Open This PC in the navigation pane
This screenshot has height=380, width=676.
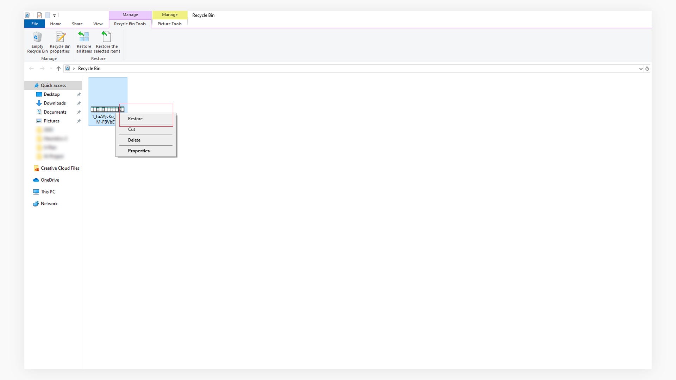(x=48, y=192)
